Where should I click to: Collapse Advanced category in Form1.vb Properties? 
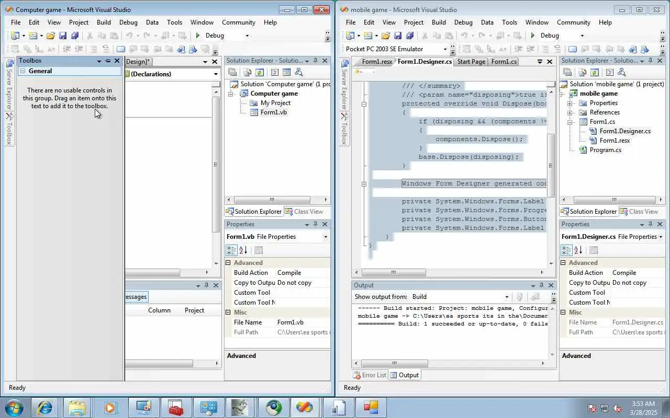point(228,263)
